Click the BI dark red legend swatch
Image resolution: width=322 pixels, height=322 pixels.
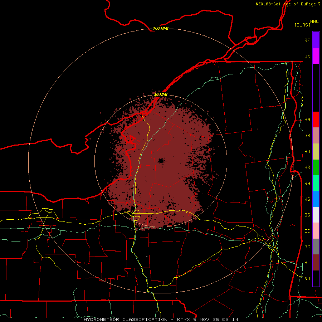[x=316, y=263]
